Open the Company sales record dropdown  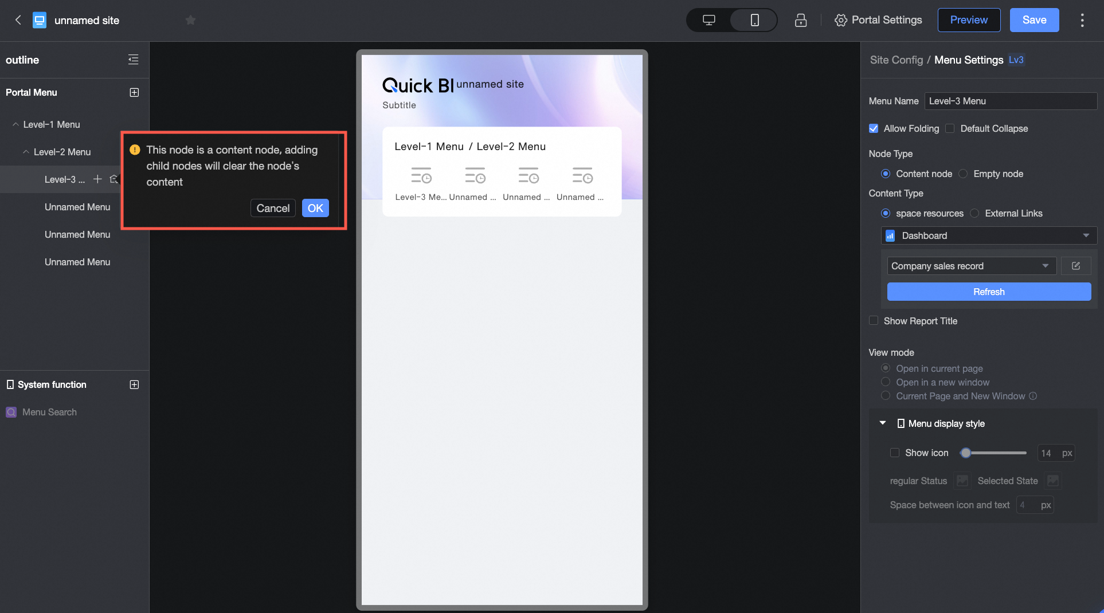pyautogui.click(x=972, y=266)
